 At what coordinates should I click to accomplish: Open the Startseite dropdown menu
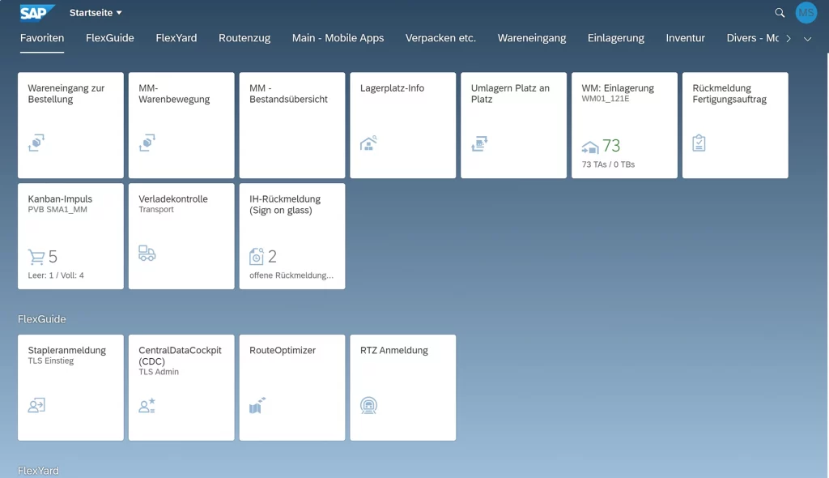click(96, 12)
